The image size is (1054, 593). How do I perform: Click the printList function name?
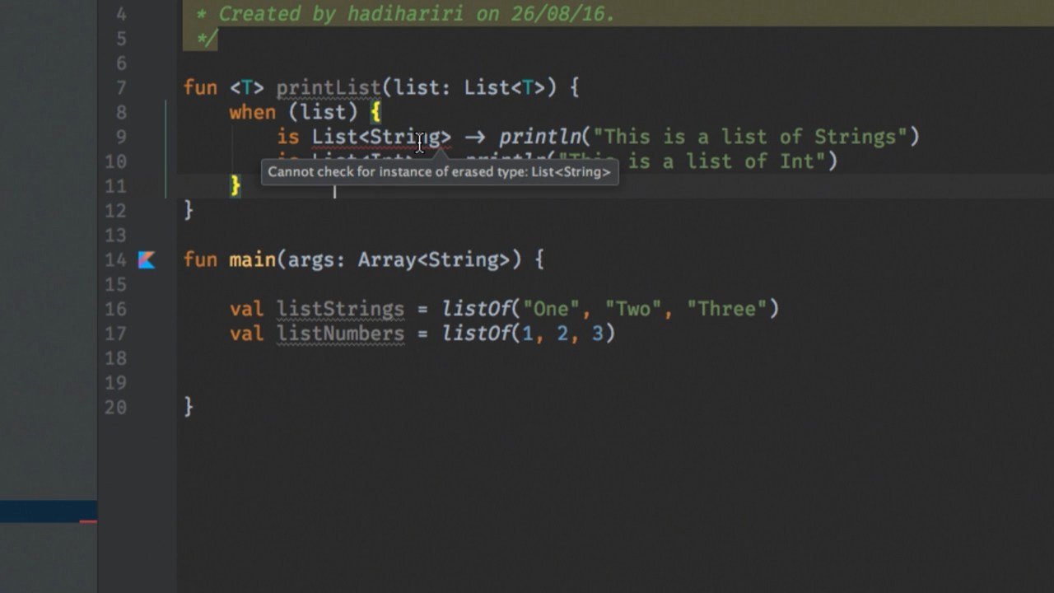[x=329, y=87]
